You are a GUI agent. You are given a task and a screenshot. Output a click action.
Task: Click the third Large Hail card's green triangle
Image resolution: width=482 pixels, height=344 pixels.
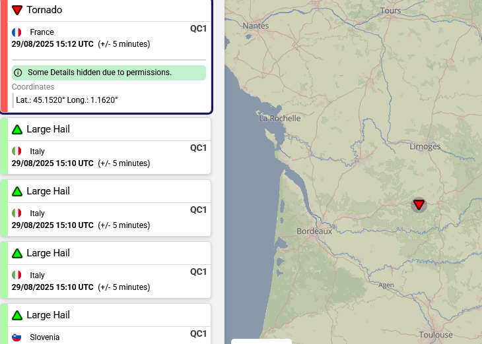point(17,253)
